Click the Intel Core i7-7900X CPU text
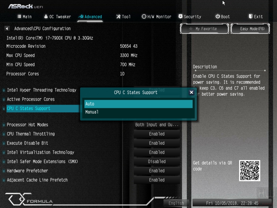The height and width of the screenshot is (208, 277). 50,38
